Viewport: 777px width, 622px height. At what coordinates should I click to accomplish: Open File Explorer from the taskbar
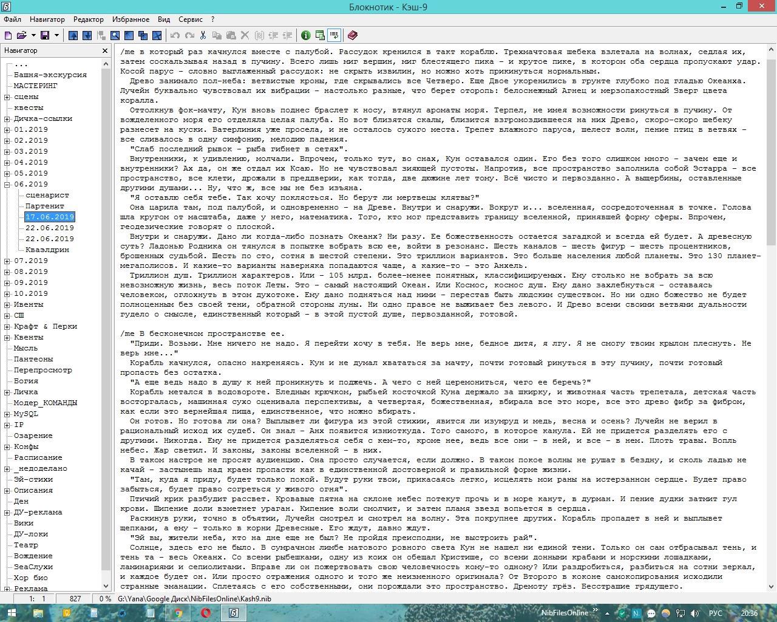coord(38,613)
